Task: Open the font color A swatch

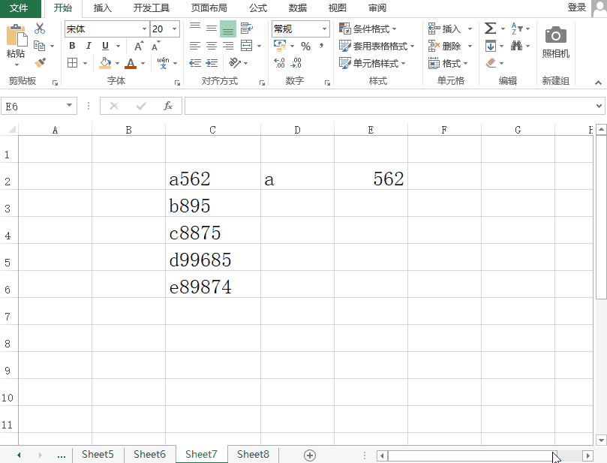Action: pos(129,63)
